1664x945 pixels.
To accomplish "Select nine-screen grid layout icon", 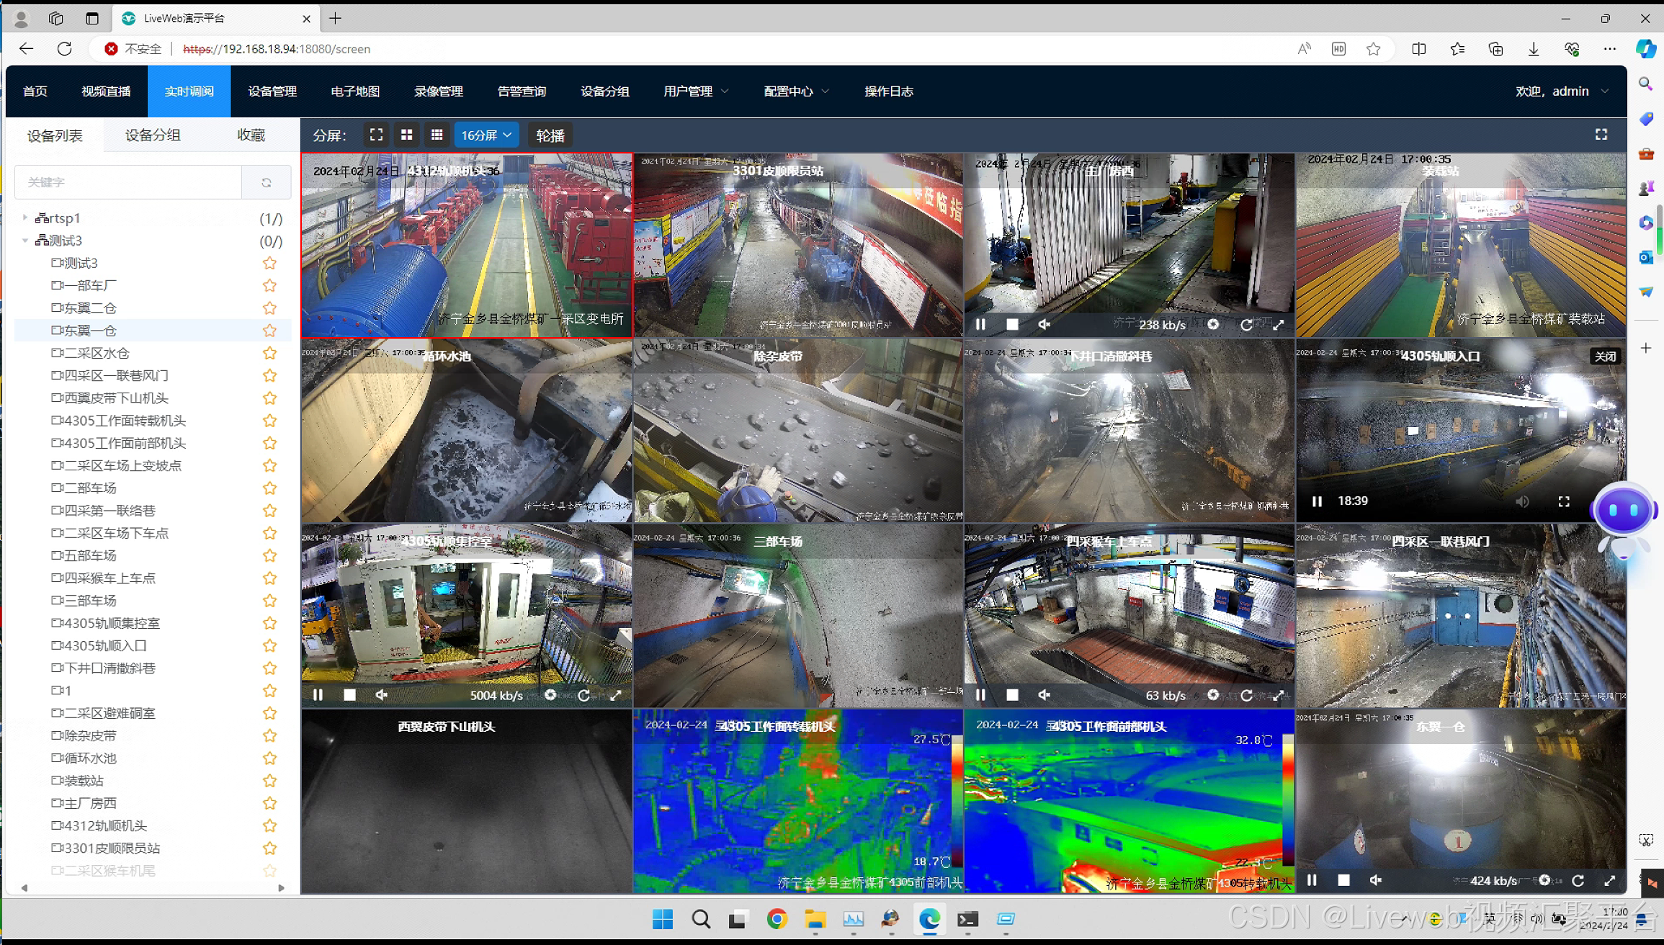I will click(x=437, y=135).
